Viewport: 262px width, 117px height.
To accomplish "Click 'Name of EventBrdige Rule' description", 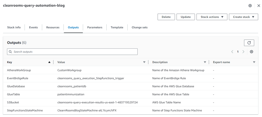I will [x=169, y=78].
